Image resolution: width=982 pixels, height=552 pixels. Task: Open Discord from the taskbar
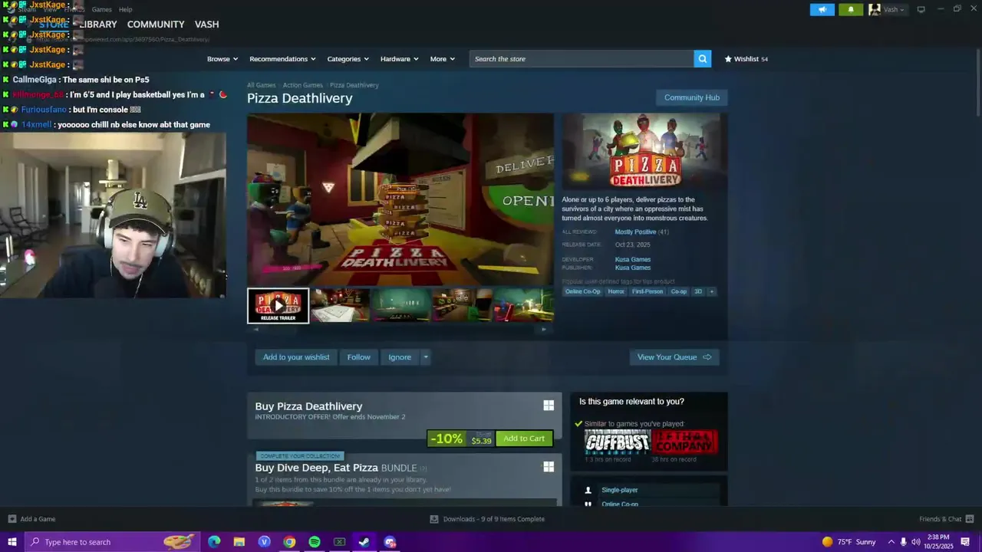tap(390, 542)
